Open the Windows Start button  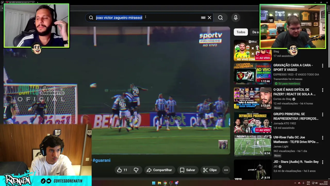click(x=154, y=183)
